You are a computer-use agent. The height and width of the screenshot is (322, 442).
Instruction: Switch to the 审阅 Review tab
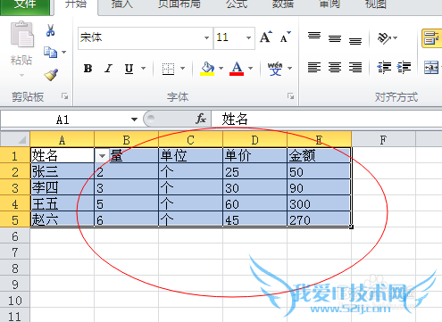coord(329,4)
